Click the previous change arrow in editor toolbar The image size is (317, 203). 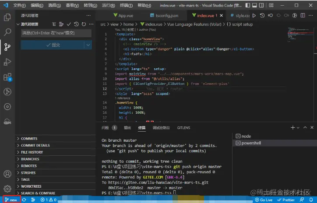click(270, 16)
